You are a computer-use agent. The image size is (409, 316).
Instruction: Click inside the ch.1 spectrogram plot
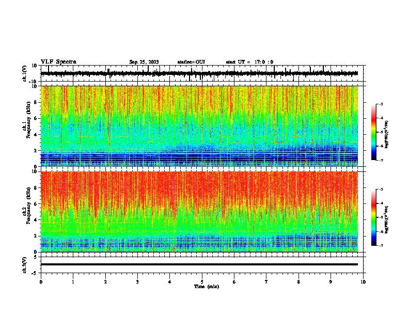pyautogui.click(x=199, y=126)
